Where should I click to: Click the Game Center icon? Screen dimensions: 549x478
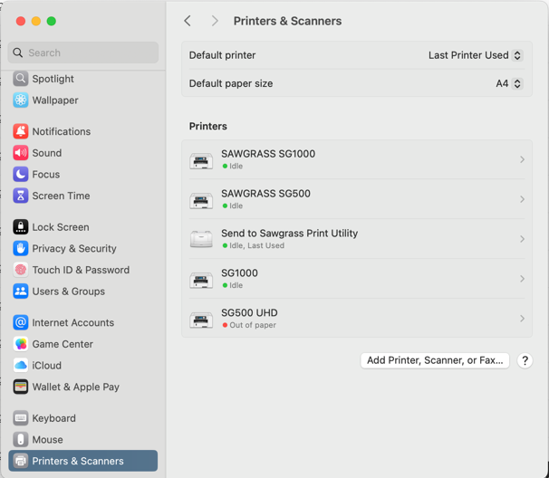coord(21,344)
